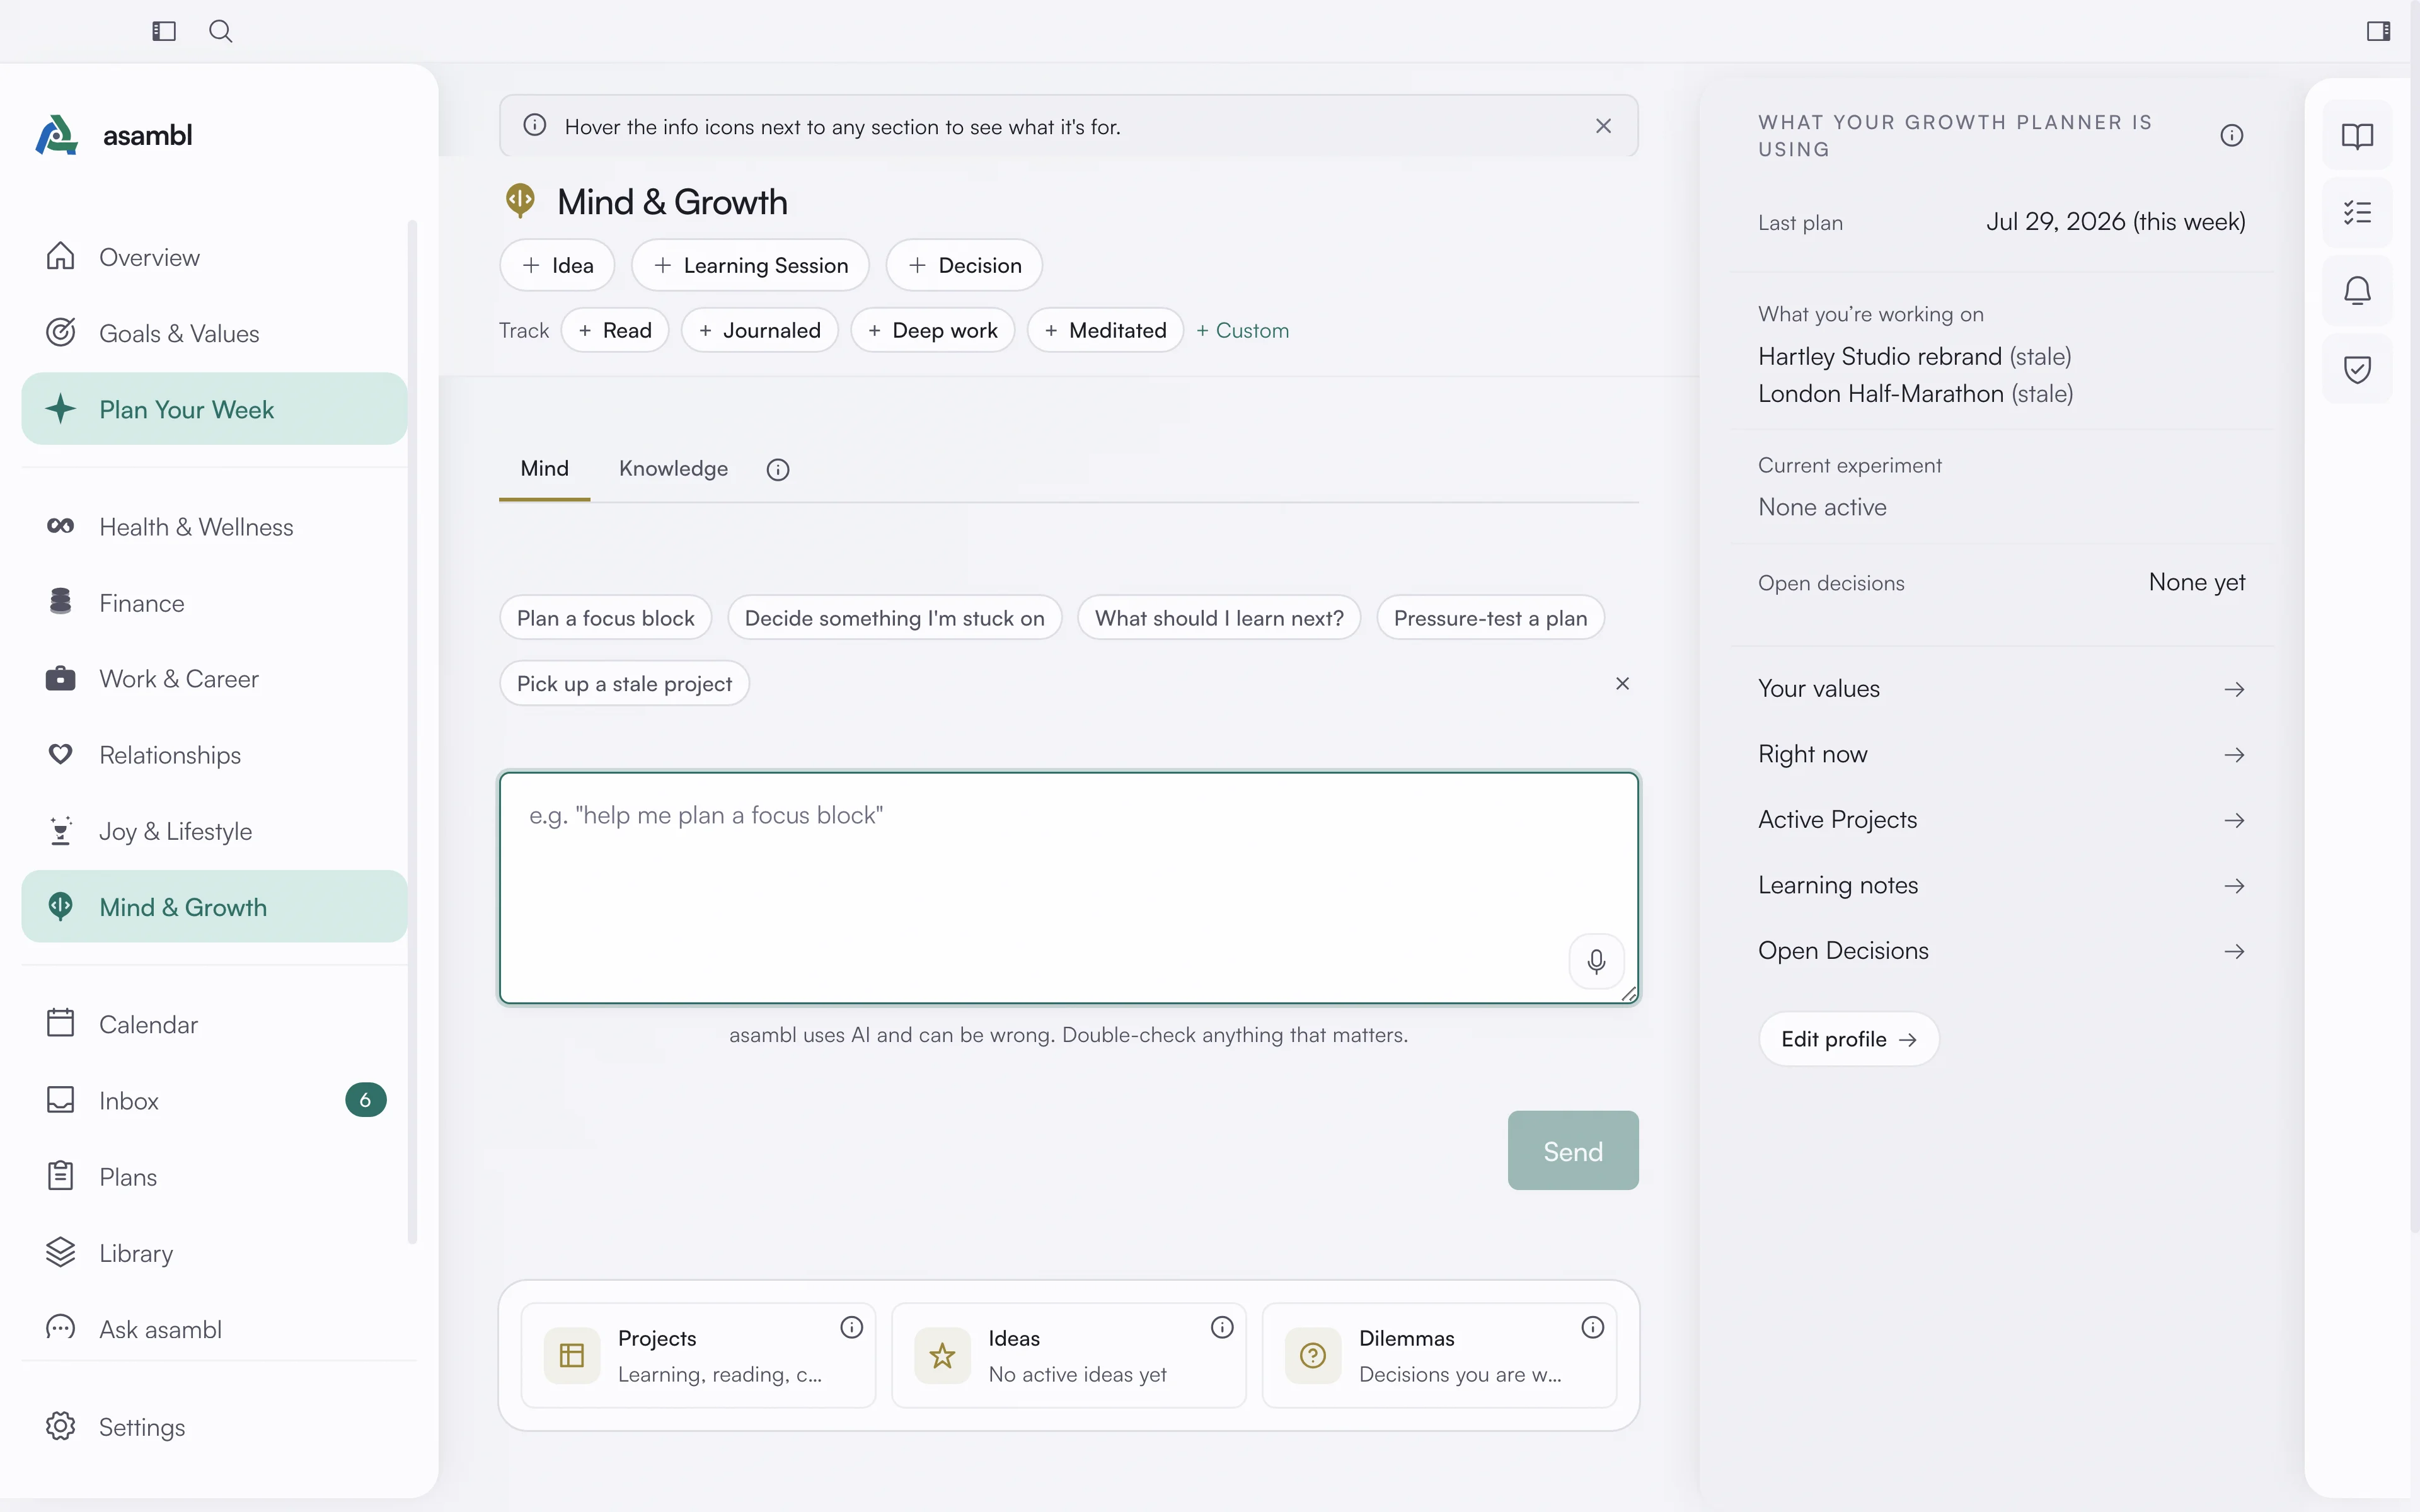This screenshot has width=2420, height=1512.
Task: Click the Send button
Action: coord(1573,1151)
